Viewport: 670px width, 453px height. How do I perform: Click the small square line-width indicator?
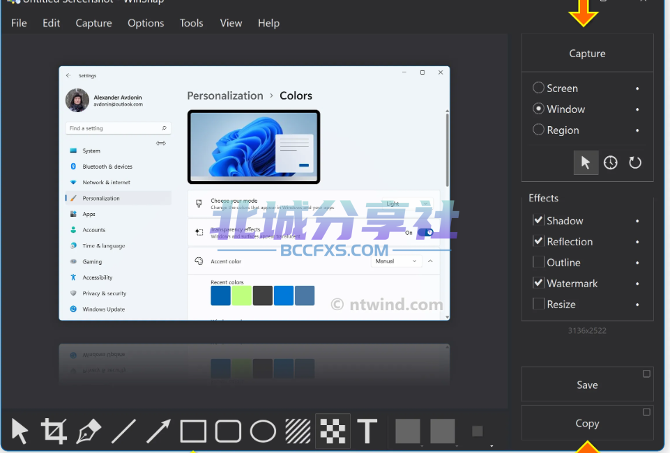[x=478, y=431]
